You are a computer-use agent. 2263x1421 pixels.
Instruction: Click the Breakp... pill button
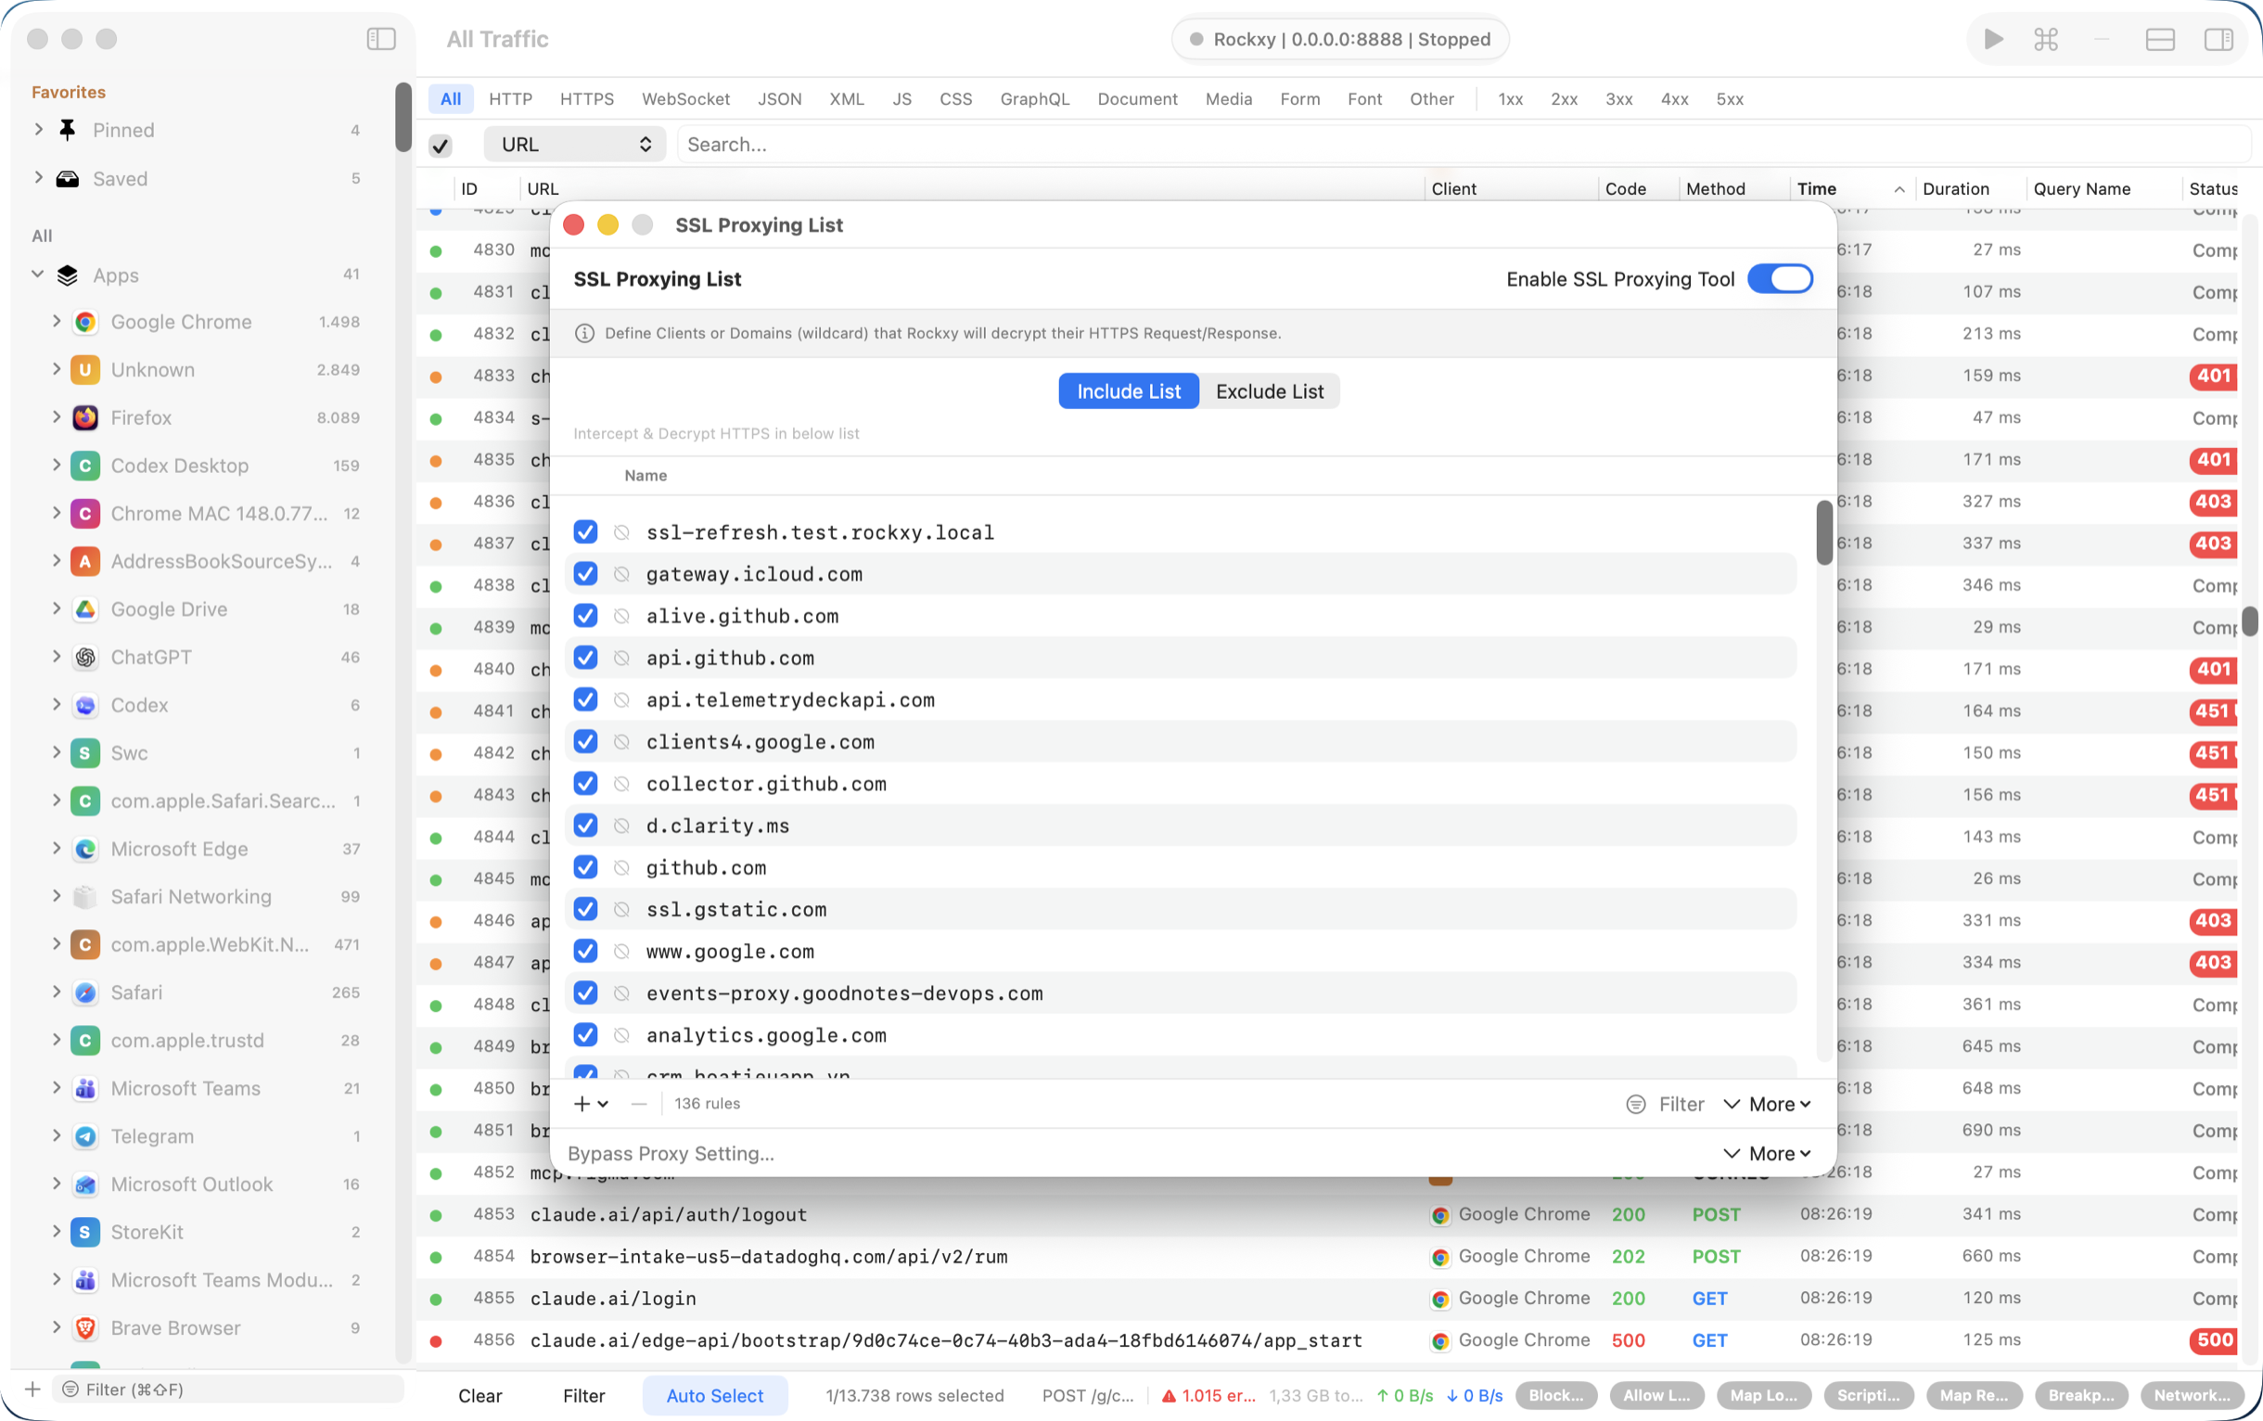tap(2080, 1396)
